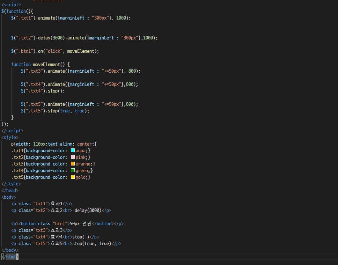
Task: Click the .txt3 animate line
Action: tap(81, 71)
